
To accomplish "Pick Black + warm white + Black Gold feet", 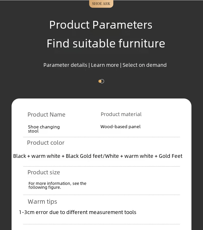I will pos(58,156).
